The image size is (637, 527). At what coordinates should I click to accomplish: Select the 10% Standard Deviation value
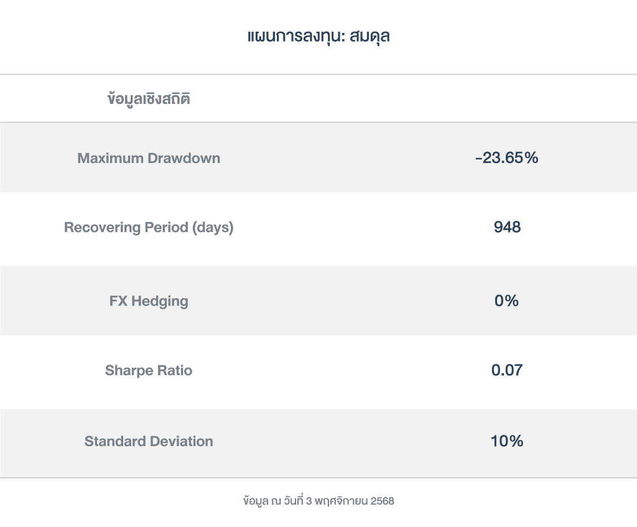(x=507, y=442)
